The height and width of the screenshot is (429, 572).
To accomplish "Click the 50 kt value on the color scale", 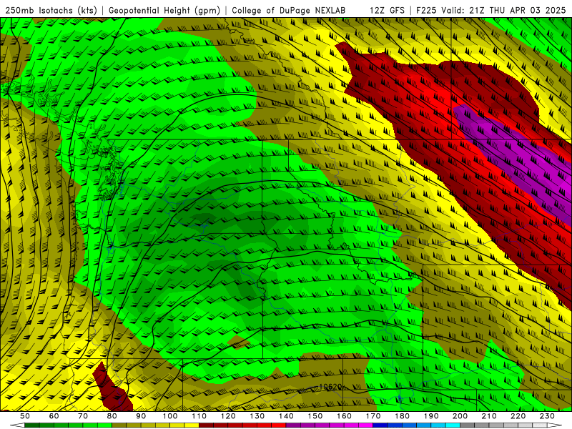I will pyautogui.click(x=25, y=416).
